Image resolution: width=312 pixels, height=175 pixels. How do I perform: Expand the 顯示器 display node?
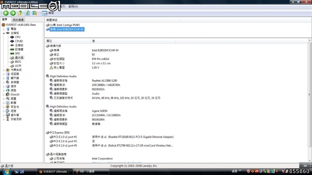(x=3, y=78)
